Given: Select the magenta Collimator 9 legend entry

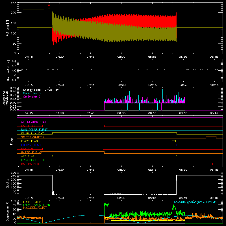Looking at the screenshot, I should tap(32, 97).
